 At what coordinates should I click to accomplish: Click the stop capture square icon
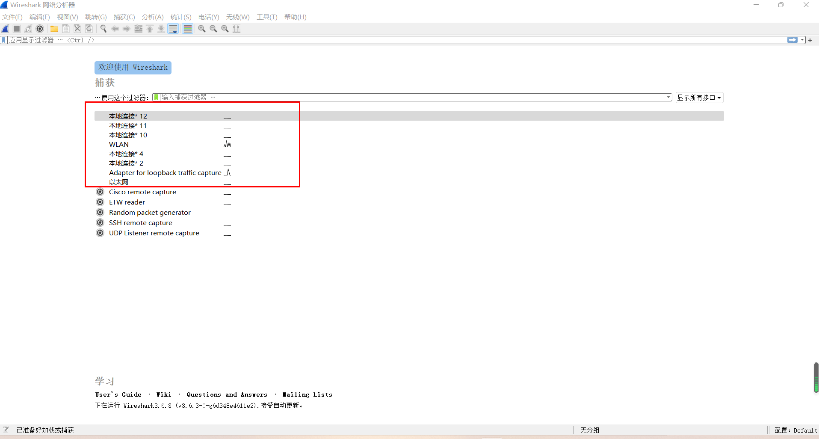click(x=17, y=29)
